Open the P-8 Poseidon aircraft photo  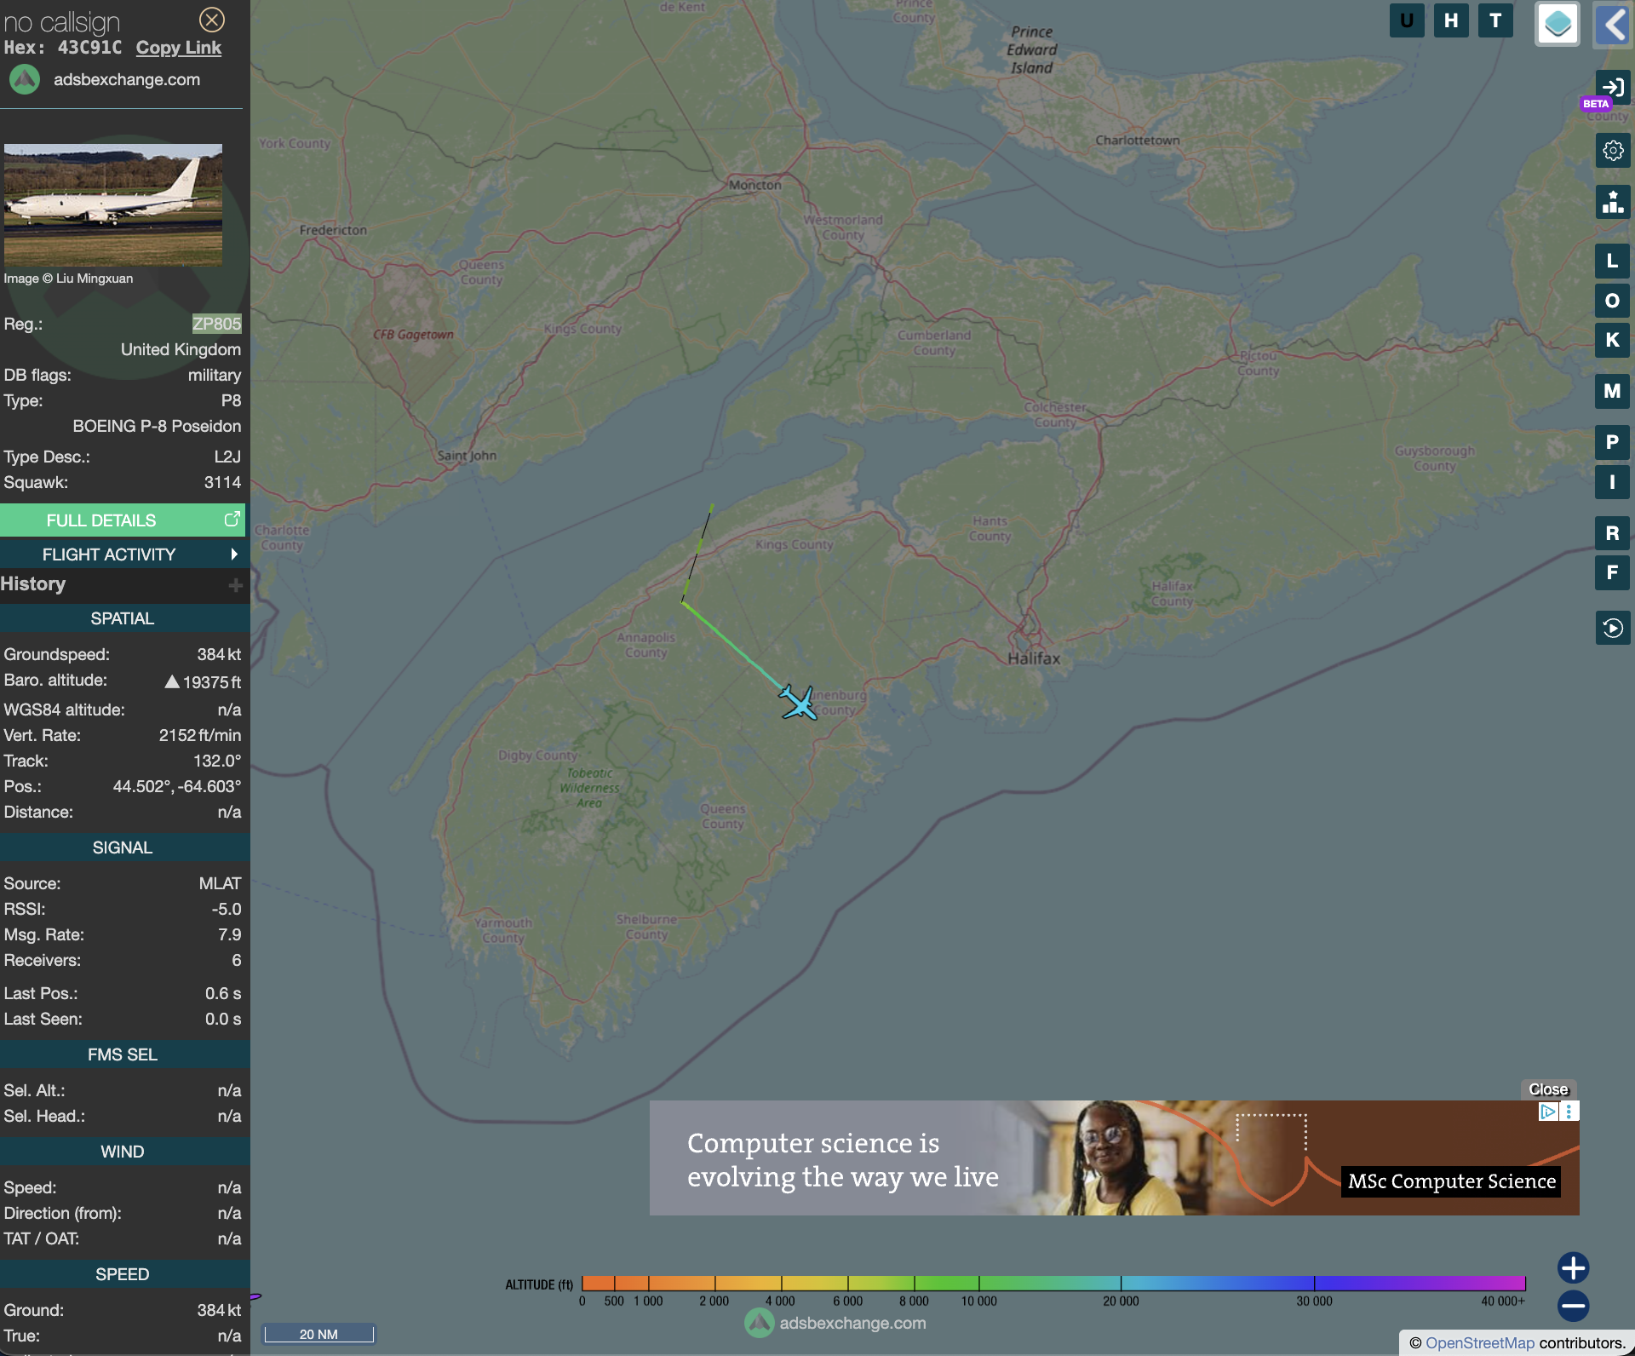coord(113,204)
